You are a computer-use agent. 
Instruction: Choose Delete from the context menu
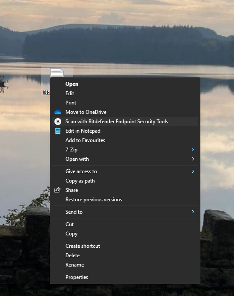125,255
